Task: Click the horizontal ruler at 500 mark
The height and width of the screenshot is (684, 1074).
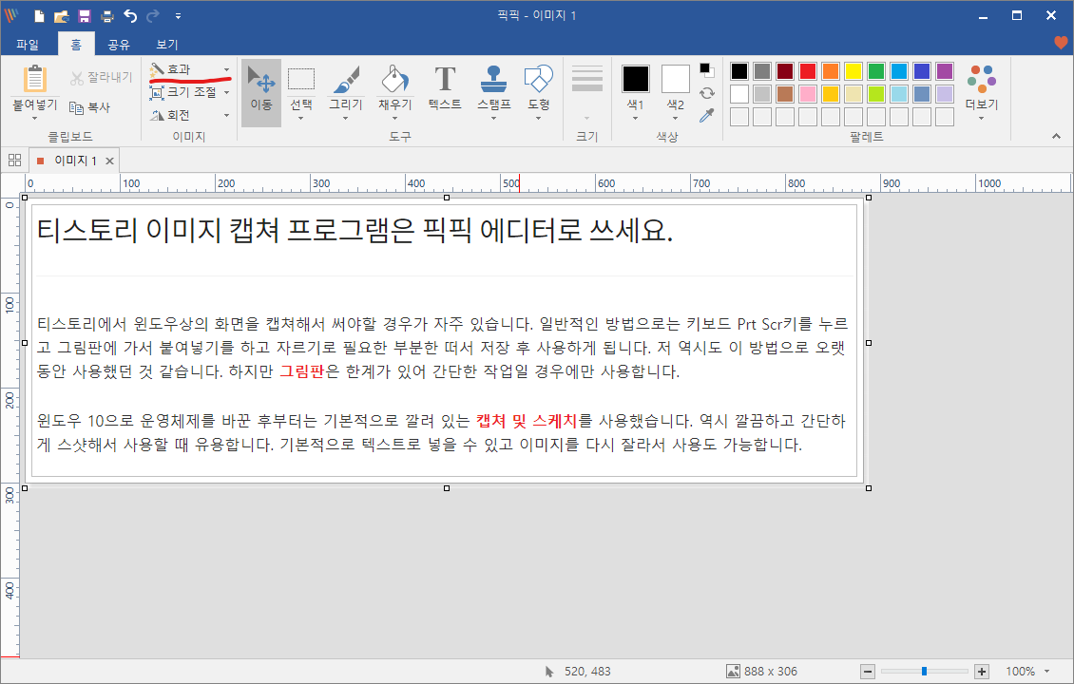Action: pos(510,183)
